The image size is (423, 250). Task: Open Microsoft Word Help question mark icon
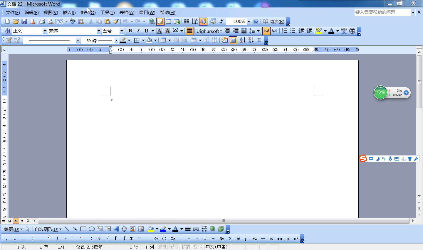pyautogui.click(x=256, y=21)
